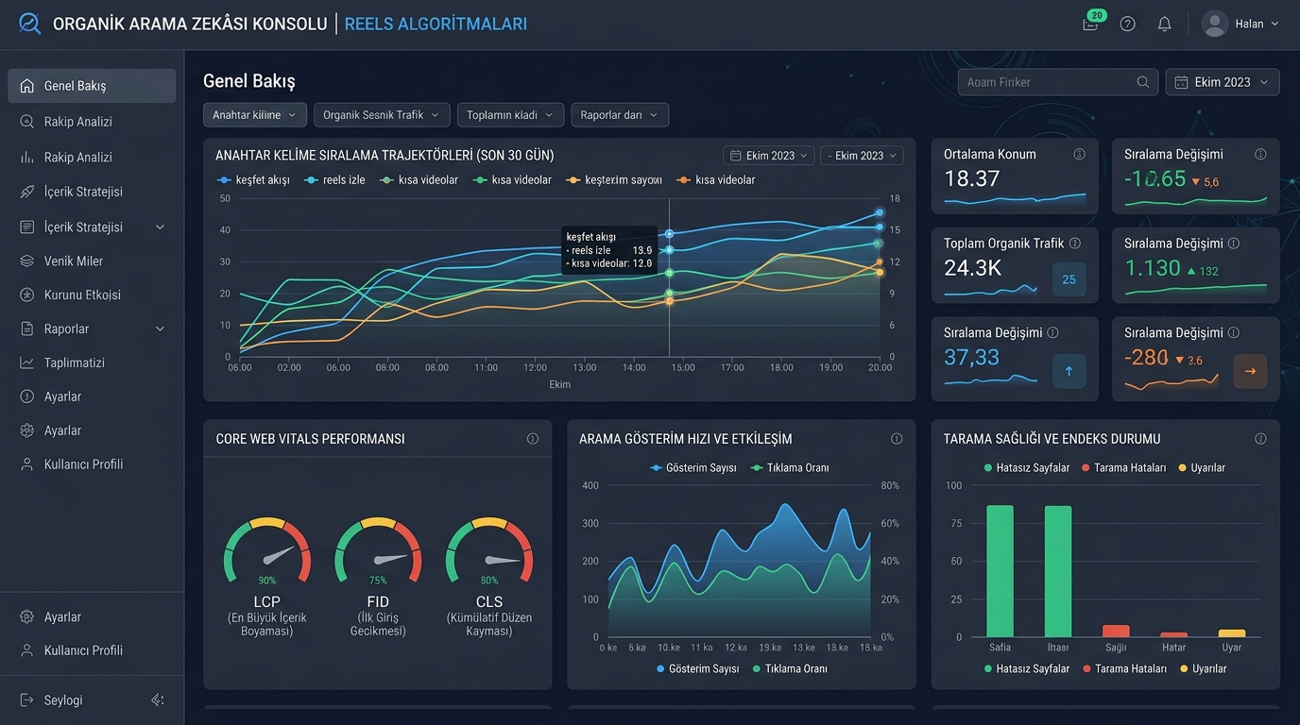
Task: Click the 25 button on Toplam Organik Trafik card
Action: click(1069, 279)
